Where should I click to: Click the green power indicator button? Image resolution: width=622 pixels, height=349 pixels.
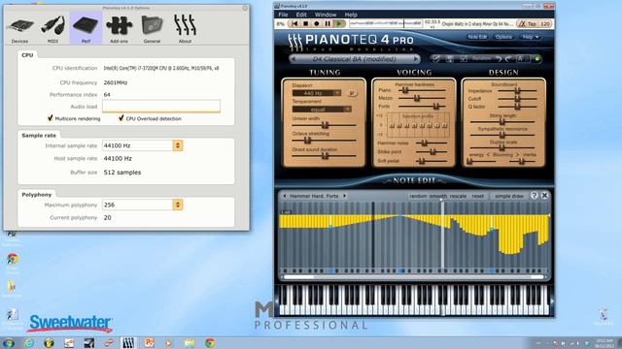pyautogui.click(x=537, y=59)
